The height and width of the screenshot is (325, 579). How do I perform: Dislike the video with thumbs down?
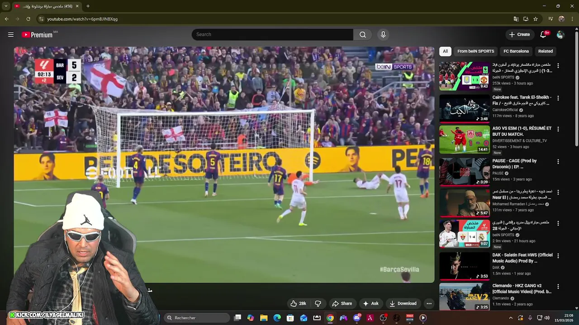pyautogui.click(x=318, y=303)
